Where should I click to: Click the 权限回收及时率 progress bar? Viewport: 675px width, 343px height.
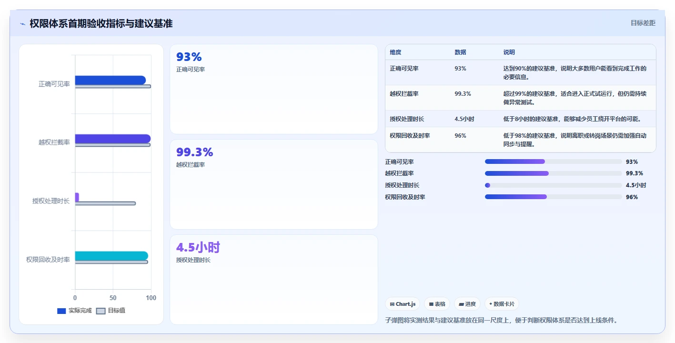coord(554,197)
